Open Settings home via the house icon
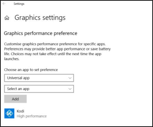Viewport: 153px width, 127px height. tap(7, 18)
